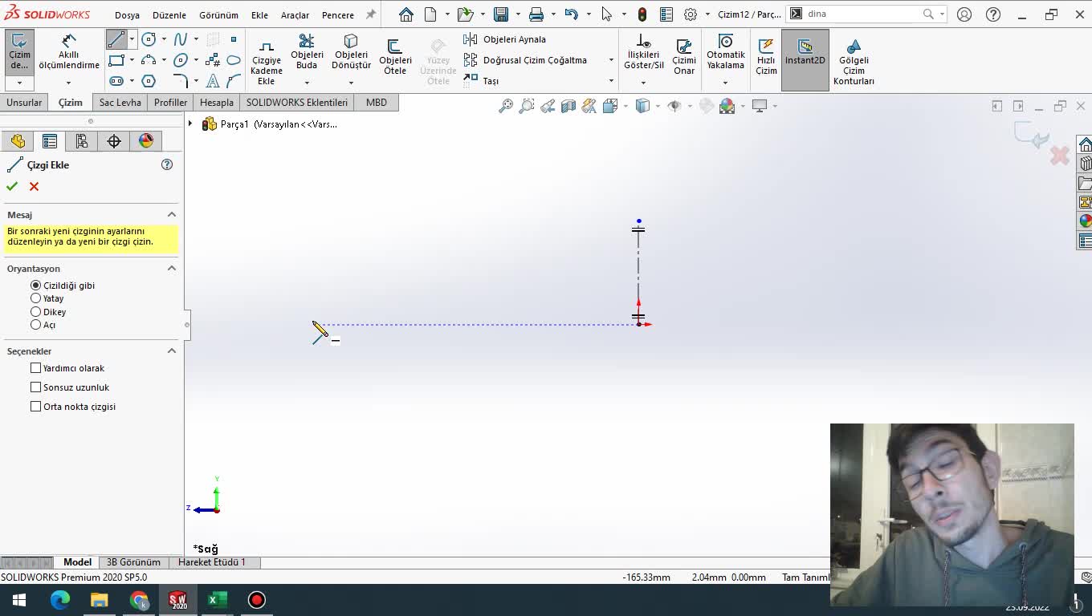Select Açı orientation radio button

coord(35,325)
